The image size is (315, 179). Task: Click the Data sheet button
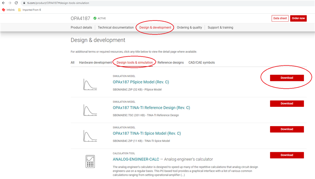point(280,18)
